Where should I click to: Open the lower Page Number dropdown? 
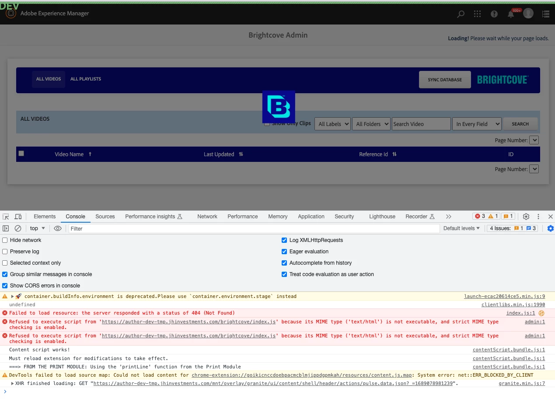tap(534, 169)
